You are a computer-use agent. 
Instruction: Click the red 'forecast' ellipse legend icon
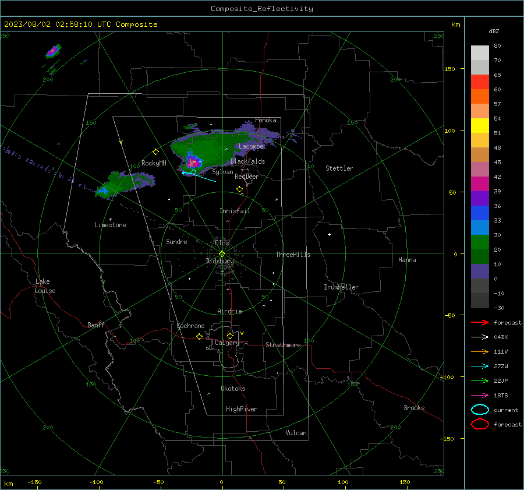[x=480, y=424]
